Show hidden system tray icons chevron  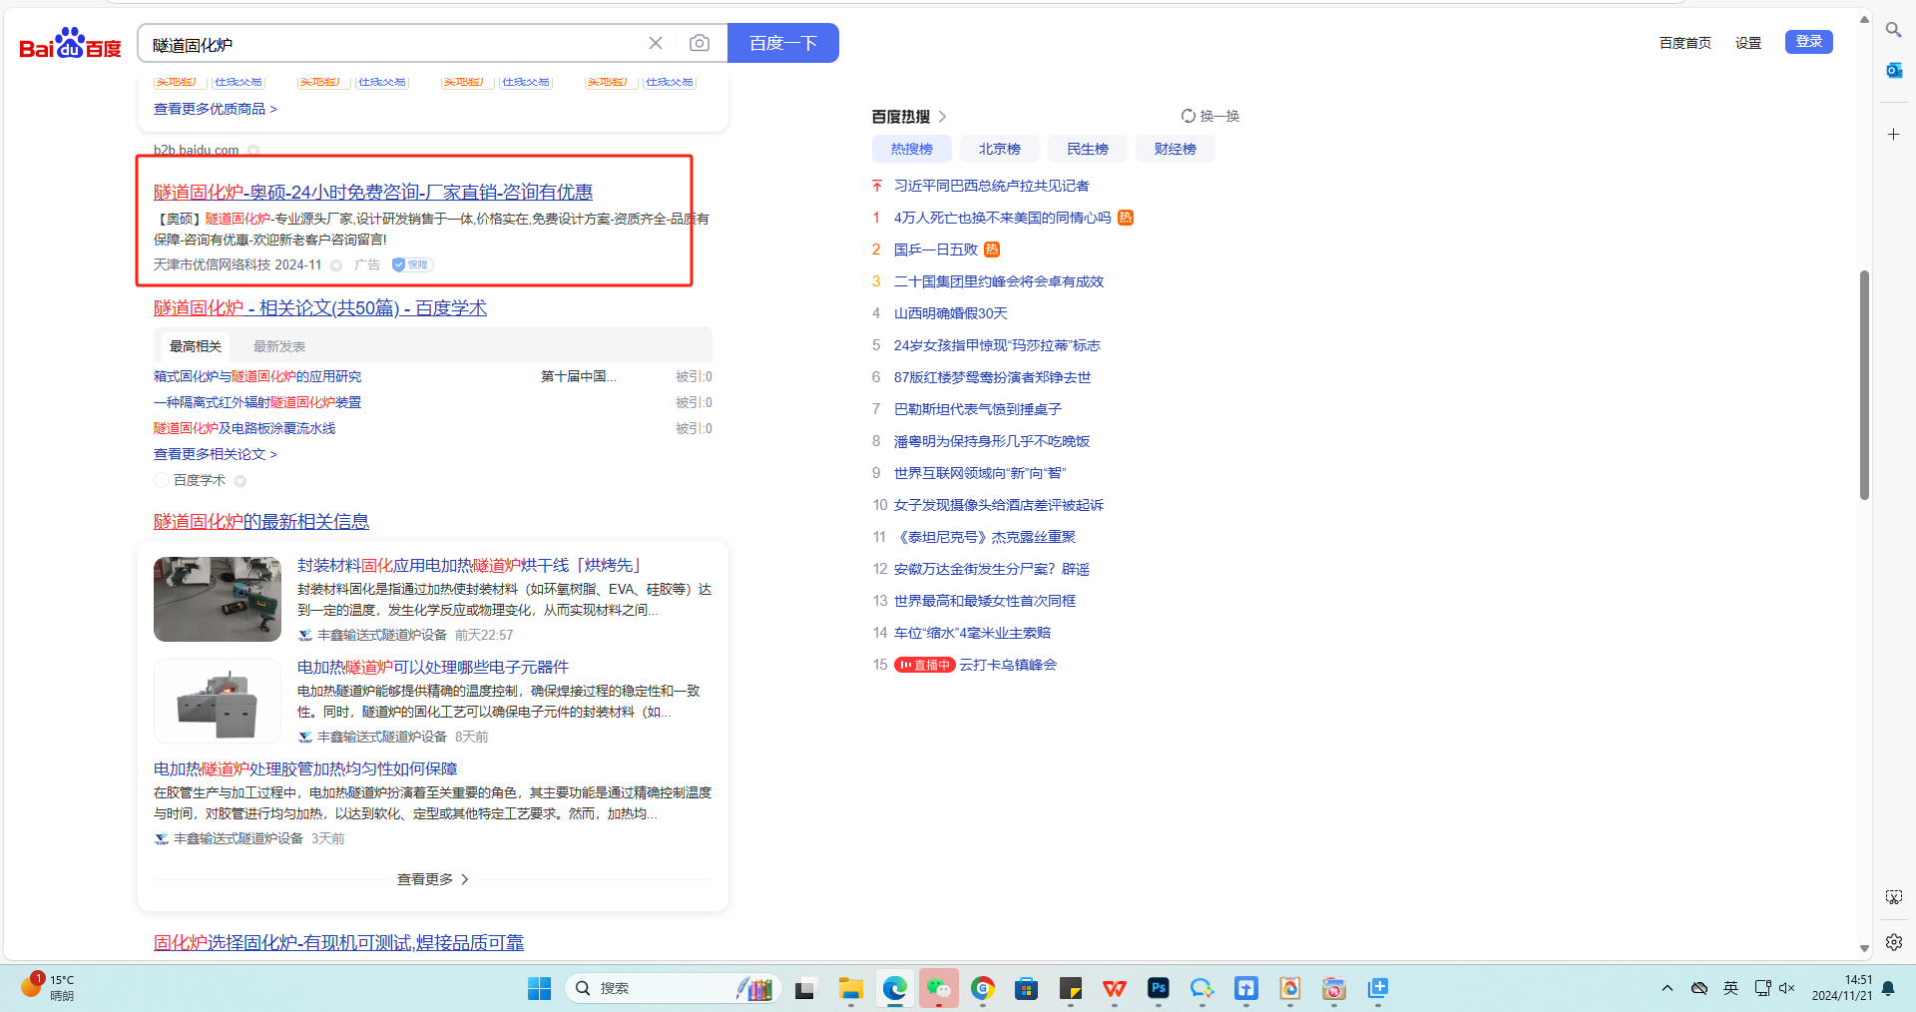1667,988
